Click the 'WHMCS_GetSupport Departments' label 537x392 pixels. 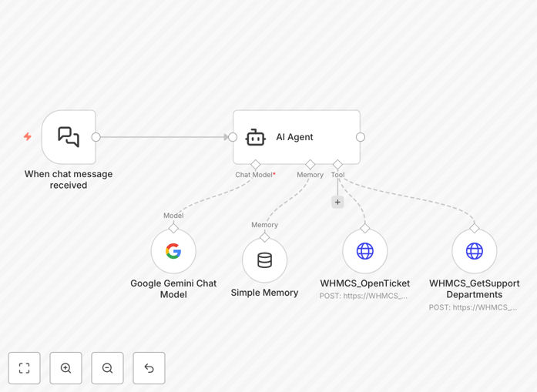pyautogui.click(x=475, y=289)
